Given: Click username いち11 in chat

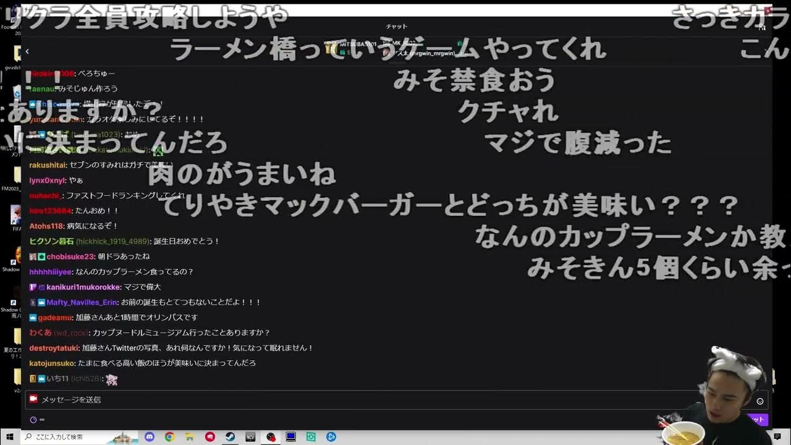Looking at the screenshot, I should [57, 378].
